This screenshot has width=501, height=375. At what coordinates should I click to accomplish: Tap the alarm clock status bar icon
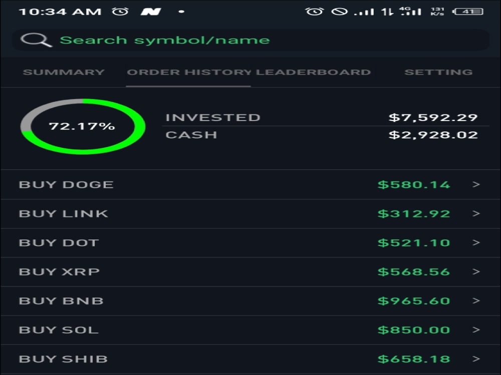(x=314, y=11)
